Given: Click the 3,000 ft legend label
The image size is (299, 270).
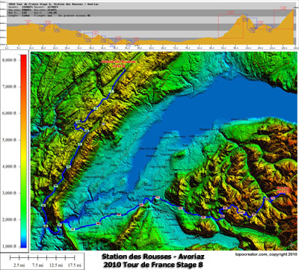Looking at the screenshot, I should click(x=10, y=193).
